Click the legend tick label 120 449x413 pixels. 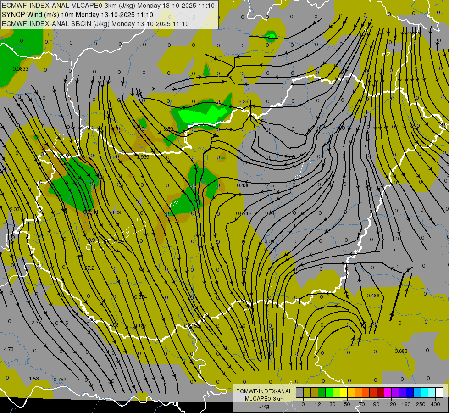[391, 404]
